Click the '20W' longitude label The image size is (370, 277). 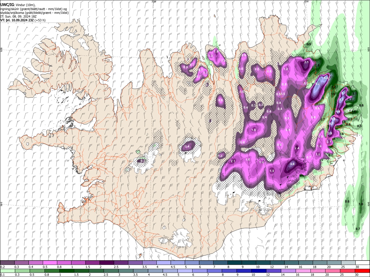[x=154, y=1]
